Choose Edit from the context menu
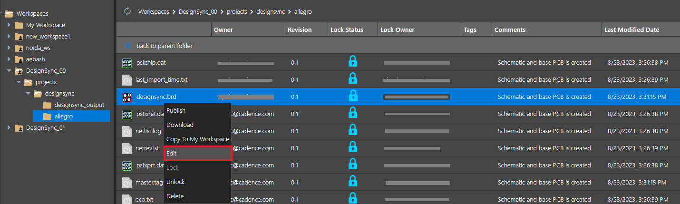The image size is (680, 204). click(197, 153)
